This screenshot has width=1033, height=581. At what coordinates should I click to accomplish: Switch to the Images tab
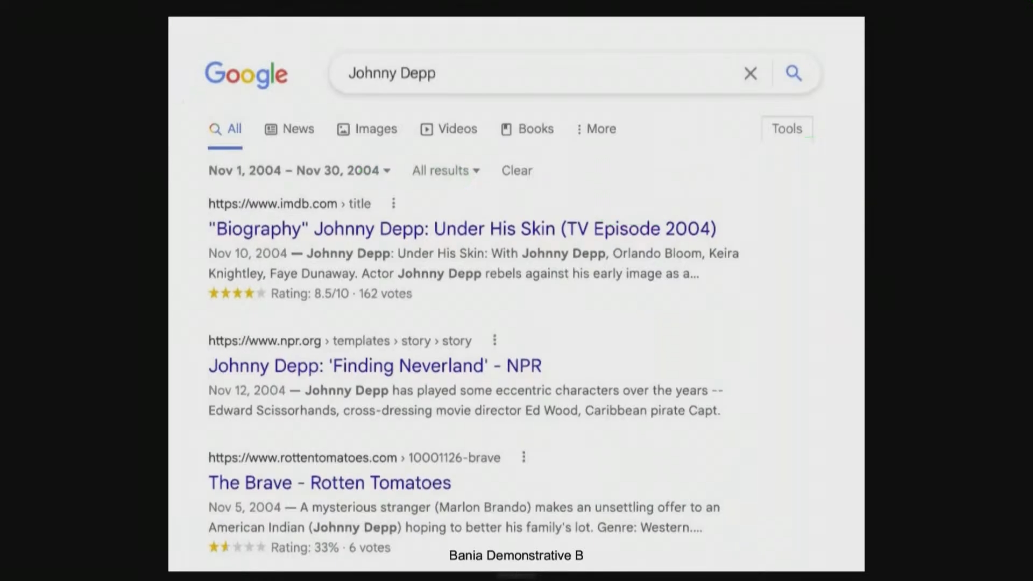[367, 129]
